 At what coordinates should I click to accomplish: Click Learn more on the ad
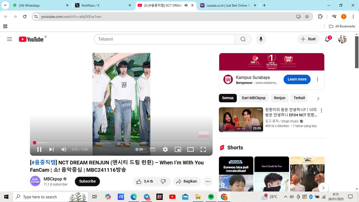[297, 79]
